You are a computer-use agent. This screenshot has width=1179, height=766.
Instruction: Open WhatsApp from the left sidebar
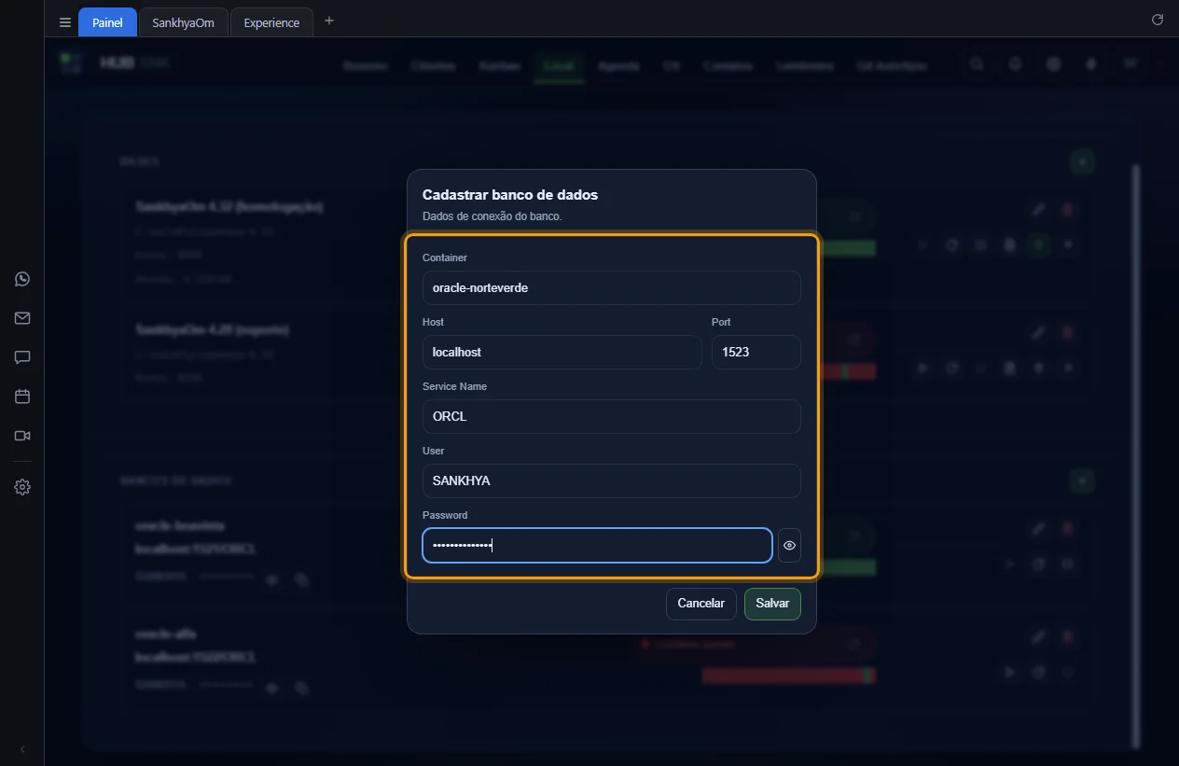[22, 279]
